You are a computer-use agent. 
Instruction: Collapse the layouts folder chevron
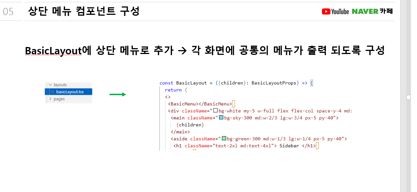click(x=50, y=85)
